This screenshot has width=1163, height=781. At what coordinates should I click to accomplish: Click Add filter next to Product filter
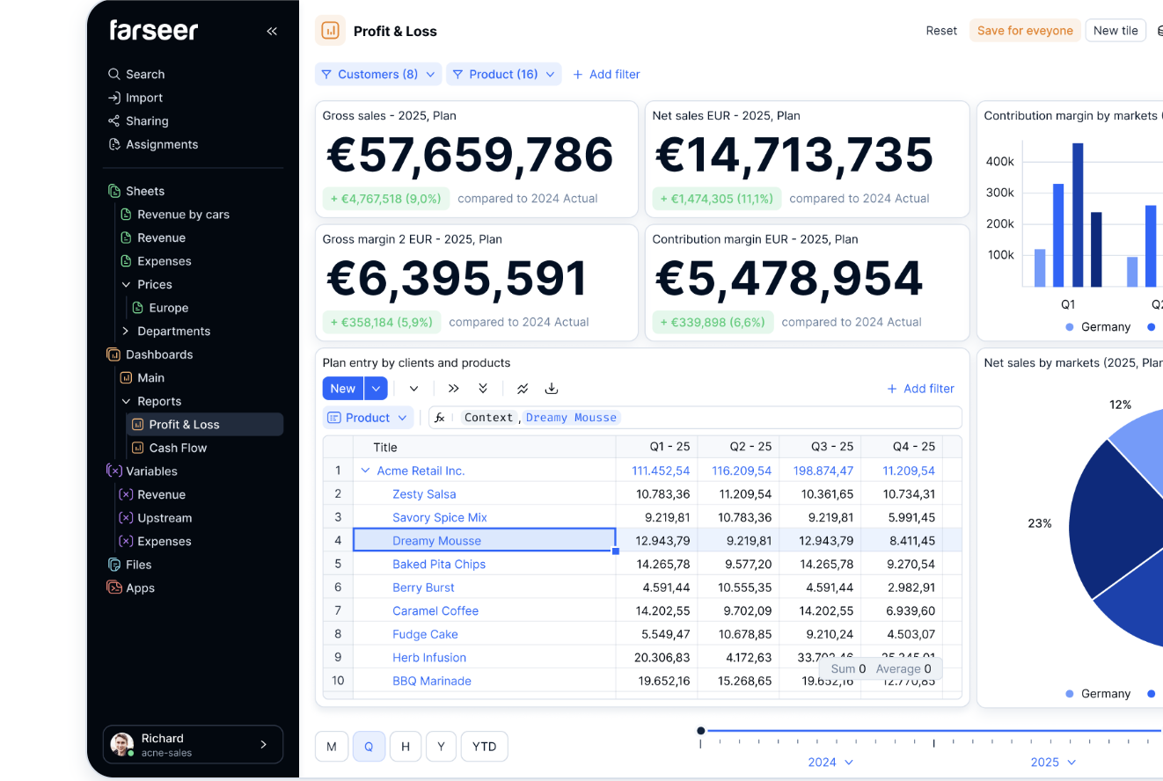[x=606, y=75]
